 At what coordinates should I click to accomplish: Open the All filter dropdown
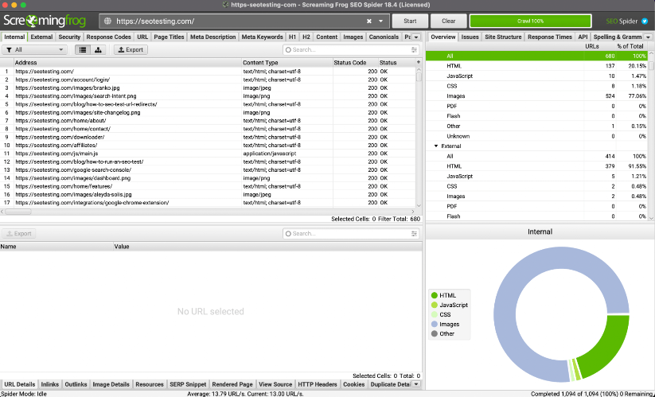[x=34, y=49]
